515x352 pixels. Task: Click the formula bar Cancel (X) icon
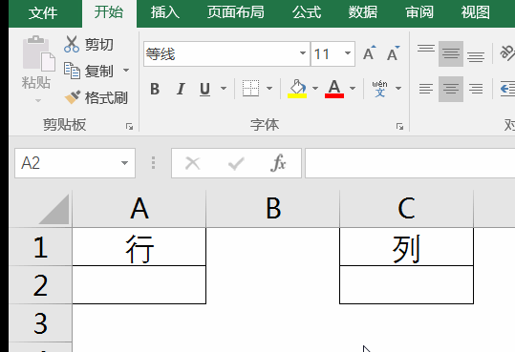[x=192, y=163]
